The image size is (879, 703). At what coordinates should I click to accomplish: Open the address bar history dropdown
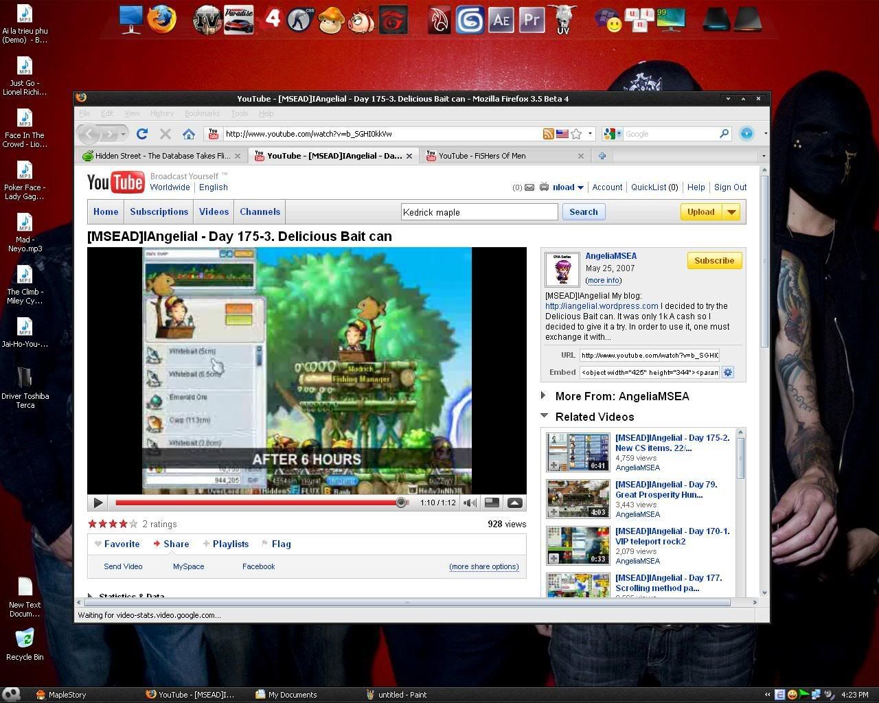pyautogui.click(x=590, y=134)
